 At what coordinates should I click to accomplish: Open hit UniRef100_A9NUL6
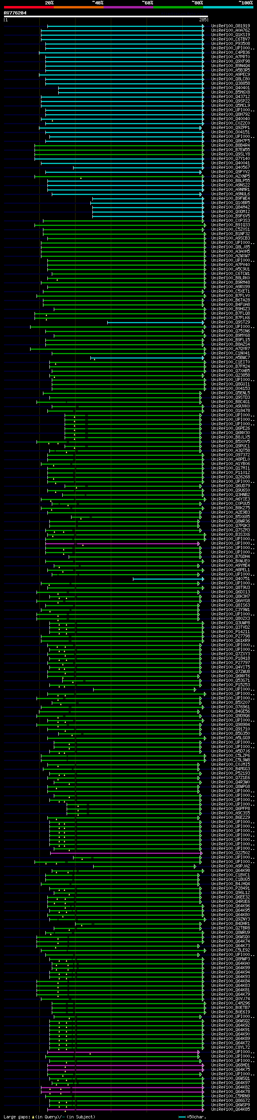point(230,194)
